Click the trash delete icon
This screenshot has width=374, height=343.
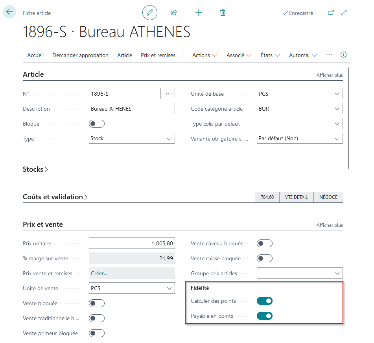pyautogui.click(x=223, y=13)
